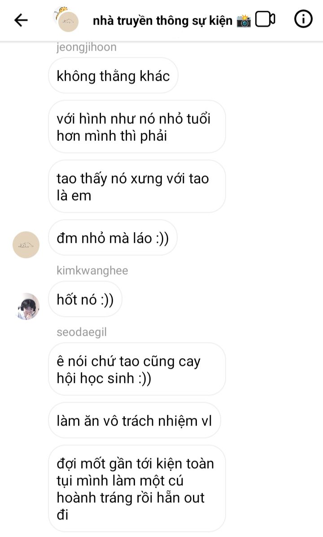The width and height of the screenshot is (323, 537).
Task: Tap the small chick sticker above the header avatar
Action: (x=61, y=12)
